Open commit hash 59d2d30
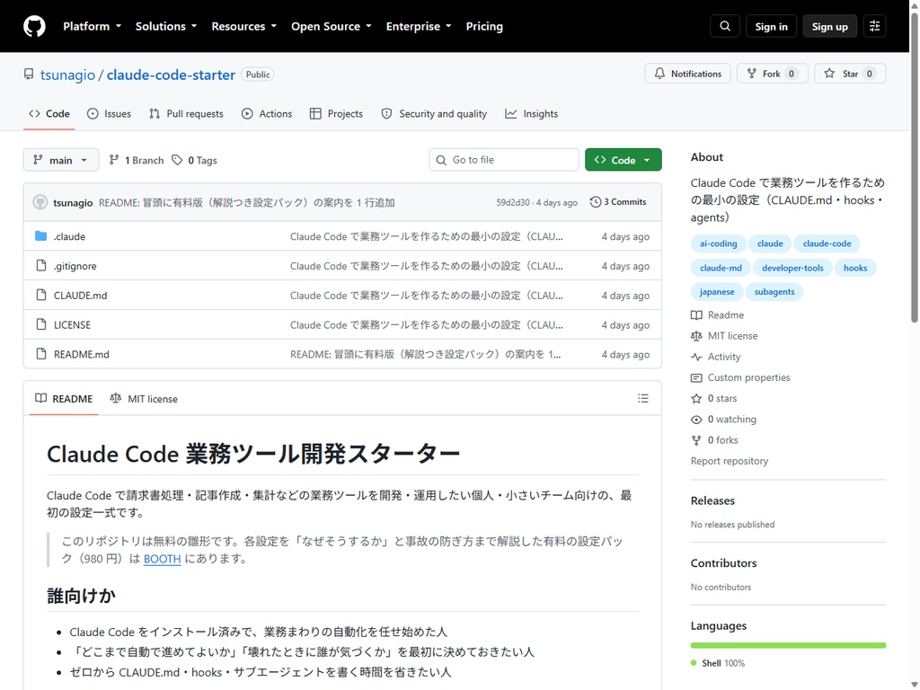Image resolution: width=920 pixels, height=690 pixels. coord(513,202)
